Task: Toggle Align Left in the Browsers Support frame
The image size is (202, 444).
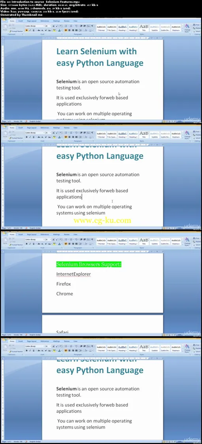Action: point(66,244)
